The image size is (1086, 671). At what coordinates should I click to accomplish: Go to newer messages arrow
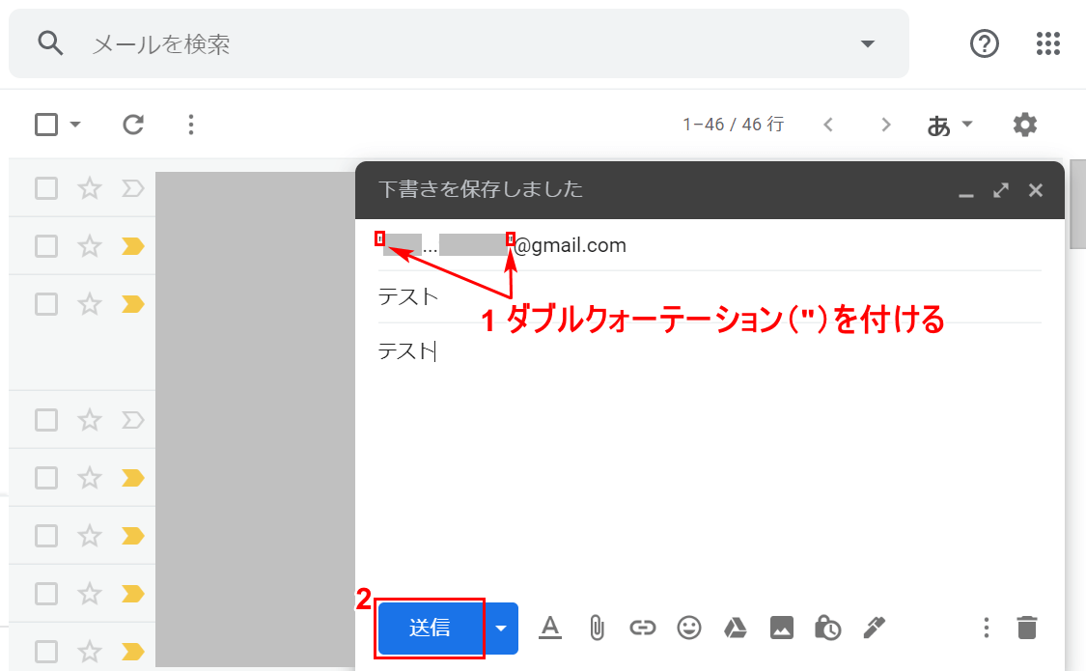[827, 125]
